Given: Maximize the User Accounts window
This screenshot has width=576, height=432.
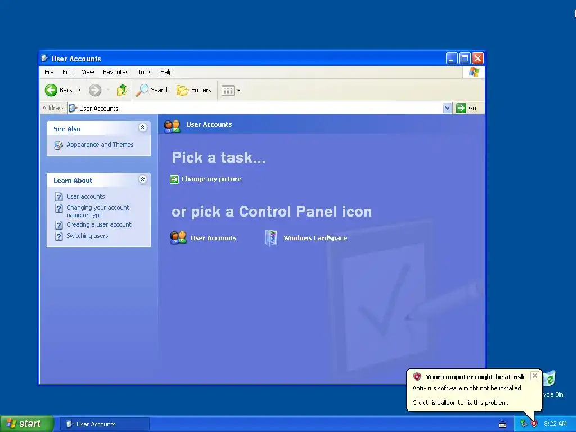Looking at the screenshot, I should (x=465, y=58).
